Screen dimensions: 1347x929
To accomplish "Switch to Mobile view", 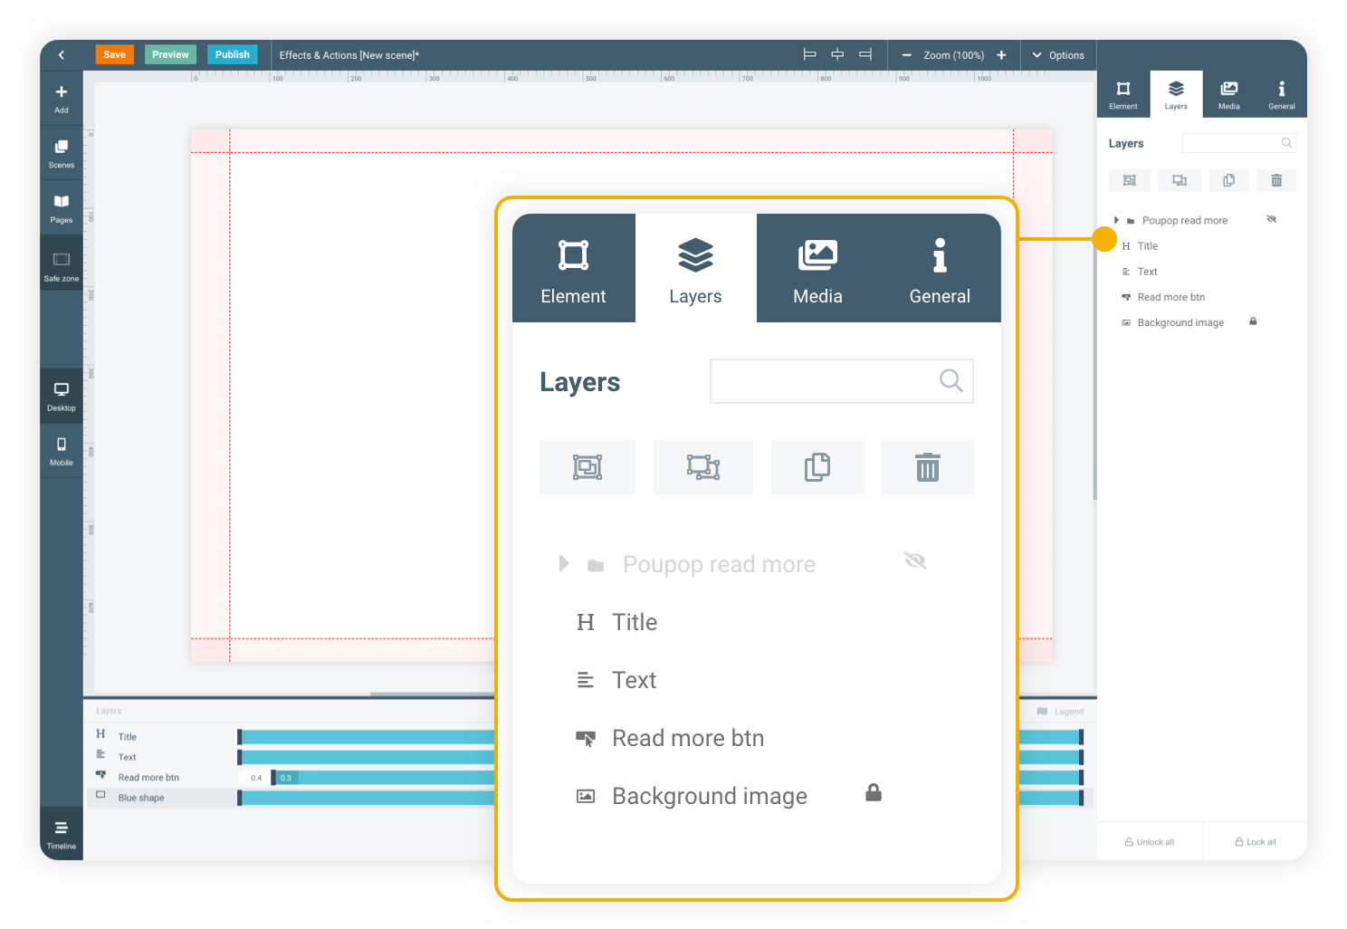I will click(62, 450).
